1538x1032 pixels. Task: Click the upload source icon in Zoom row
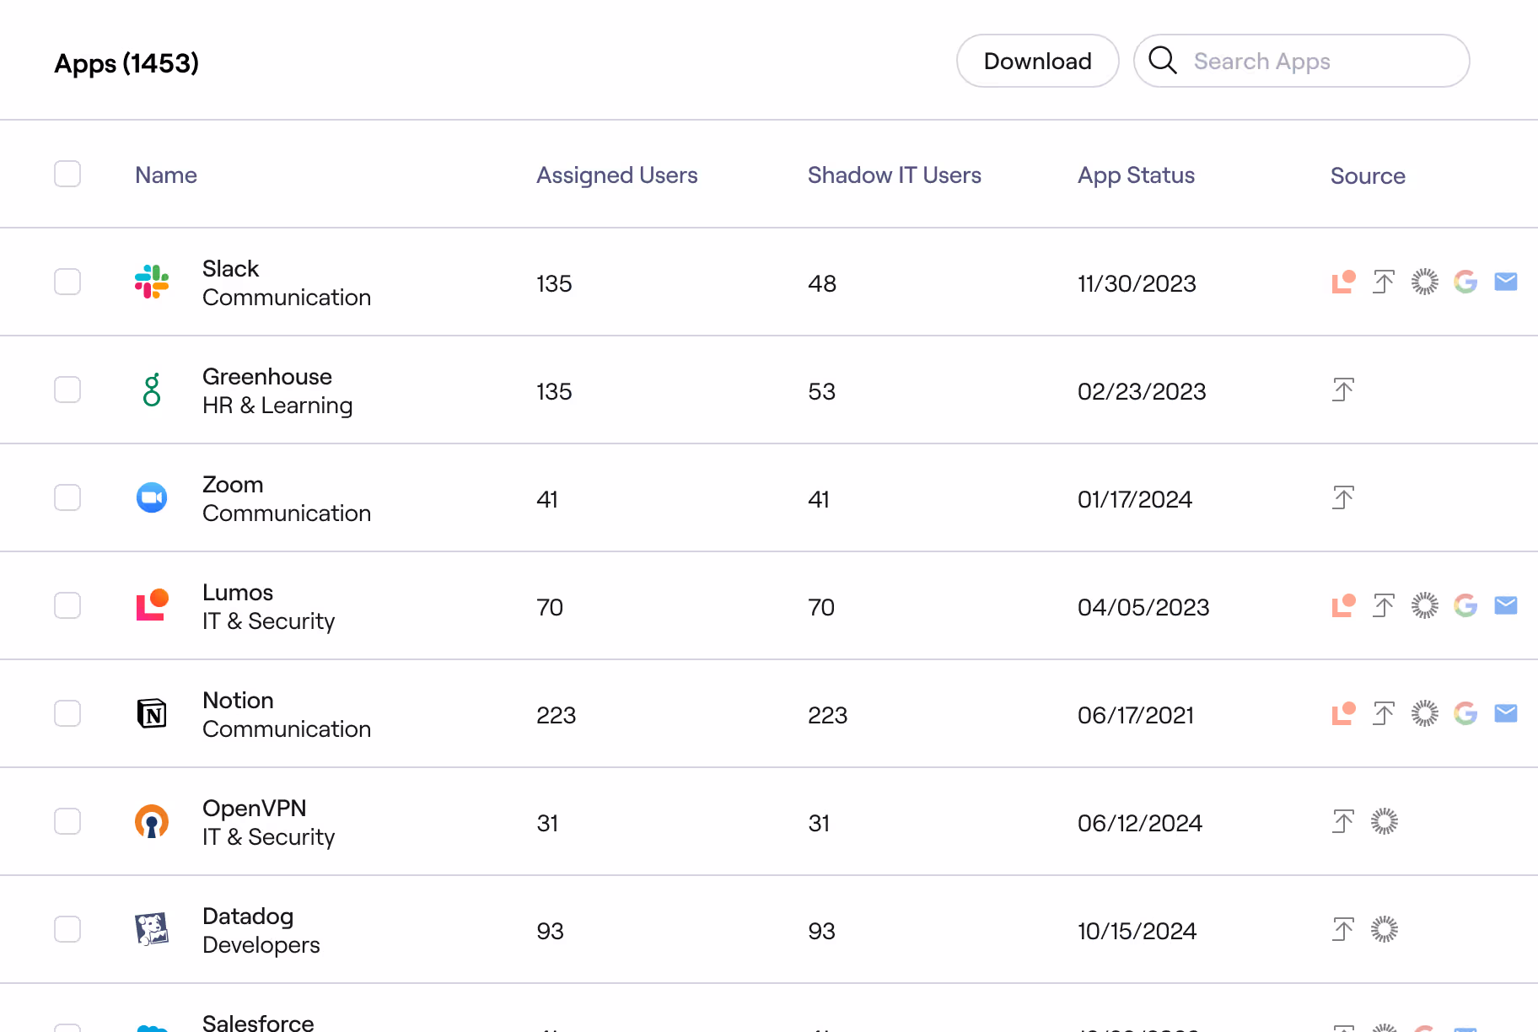click(x=1343, y=497)
